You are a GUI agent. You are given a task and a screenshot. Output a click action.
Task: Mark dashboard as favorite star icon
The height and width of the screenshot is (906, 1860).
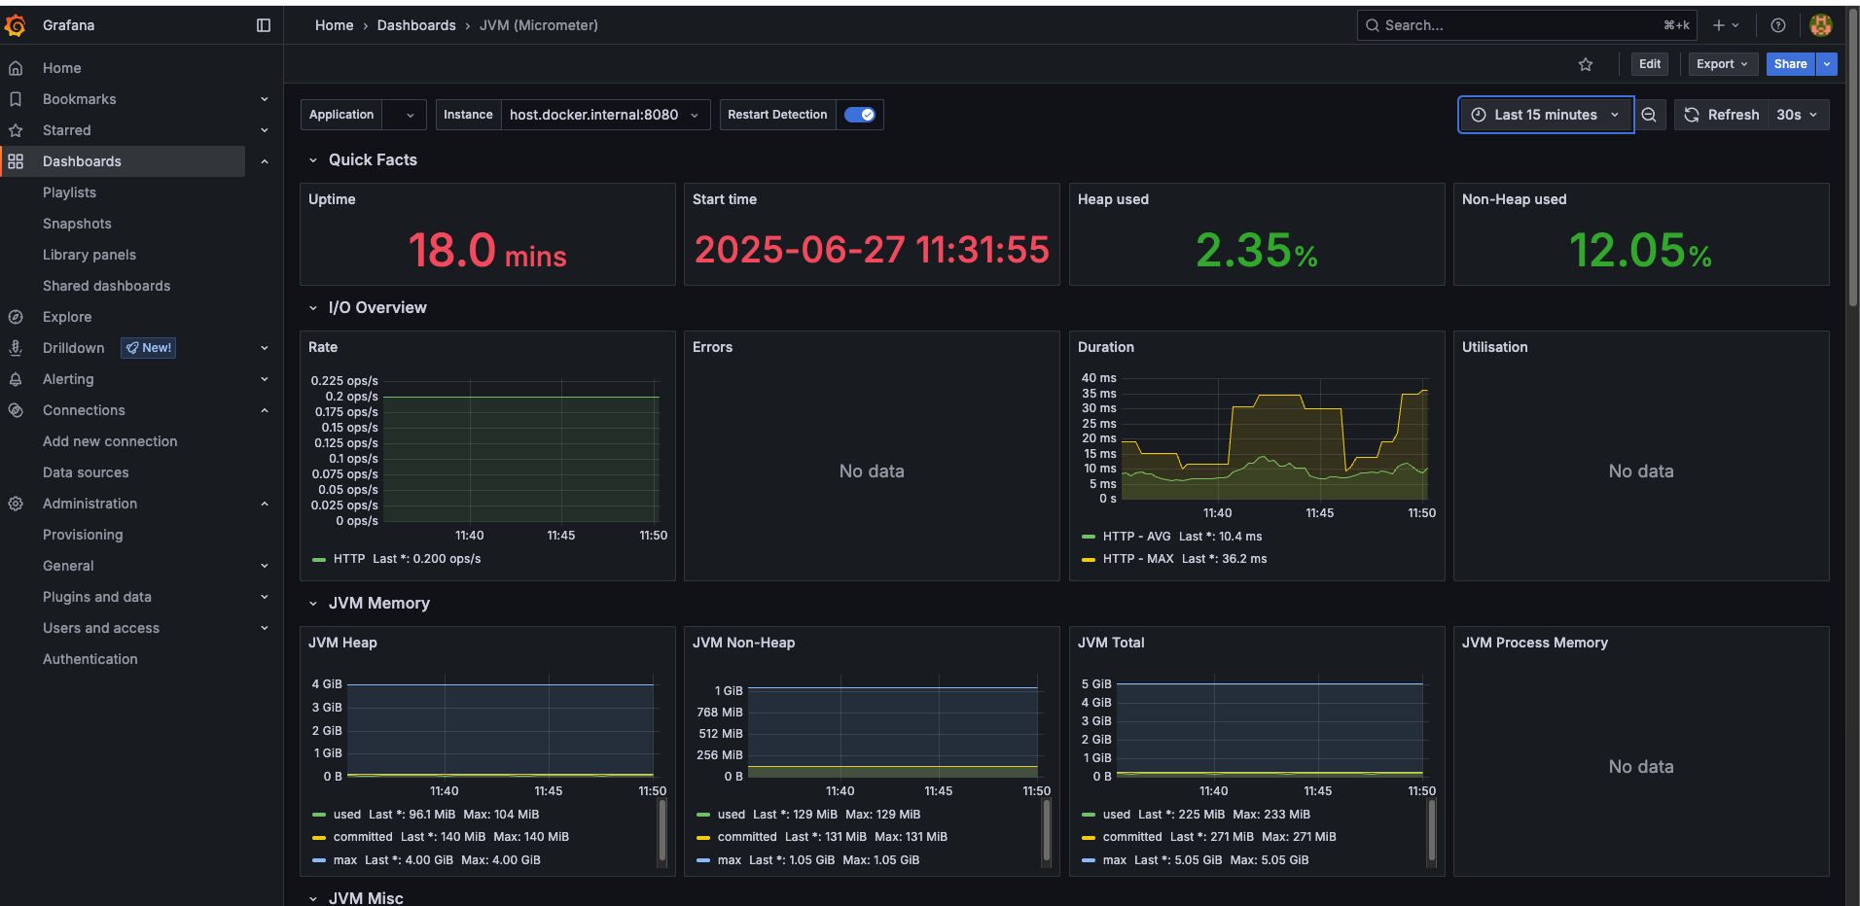(1586, 64)
